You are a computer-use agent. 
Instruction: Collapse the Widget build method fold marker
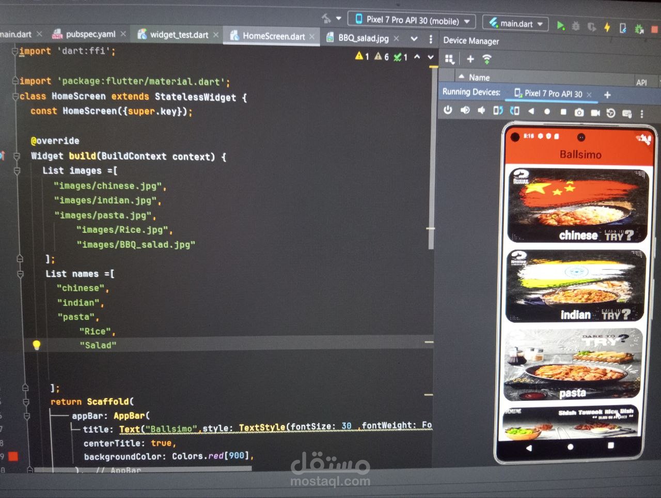(x=17, y=155)
